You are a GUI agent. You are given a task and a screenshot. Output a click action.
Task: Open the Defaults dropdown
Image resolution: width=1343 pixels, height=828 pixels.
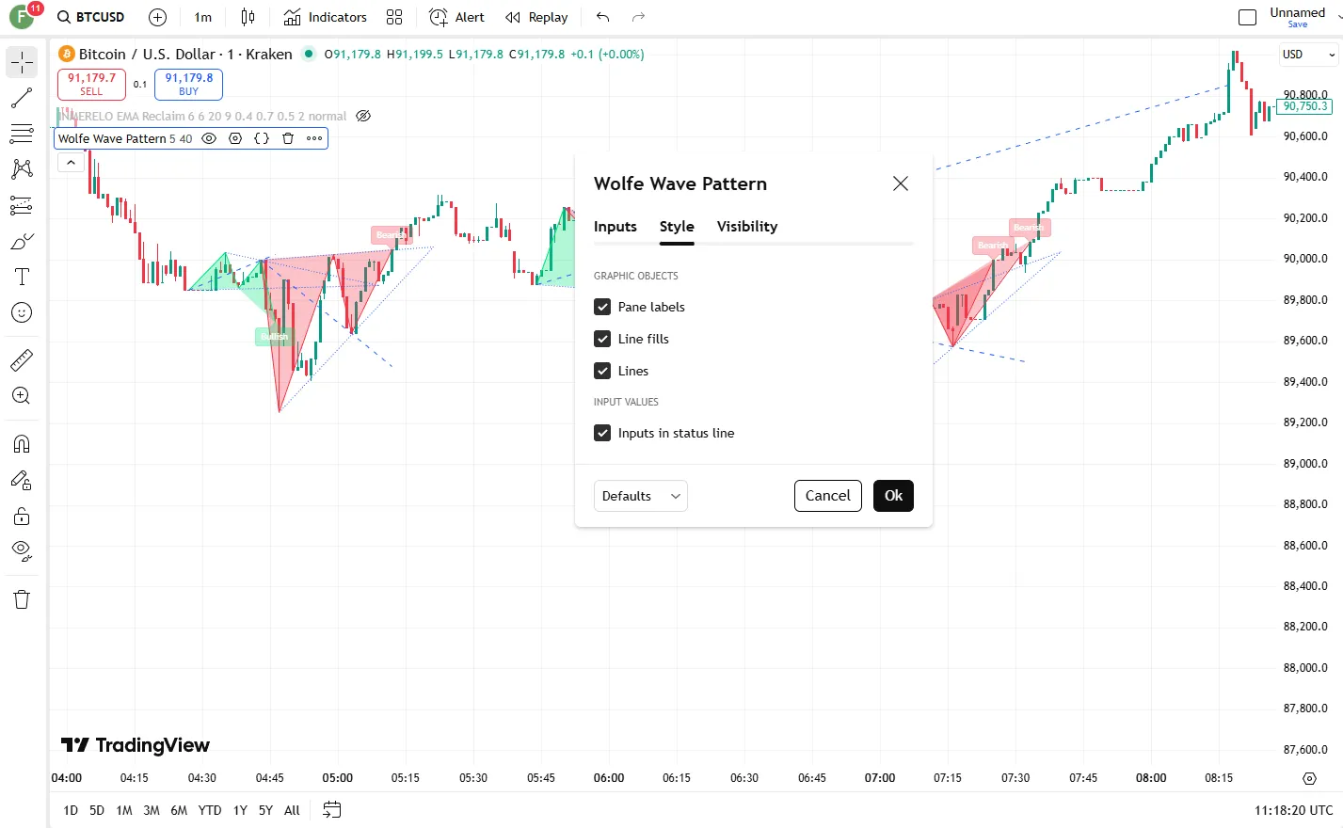[640, 496]
